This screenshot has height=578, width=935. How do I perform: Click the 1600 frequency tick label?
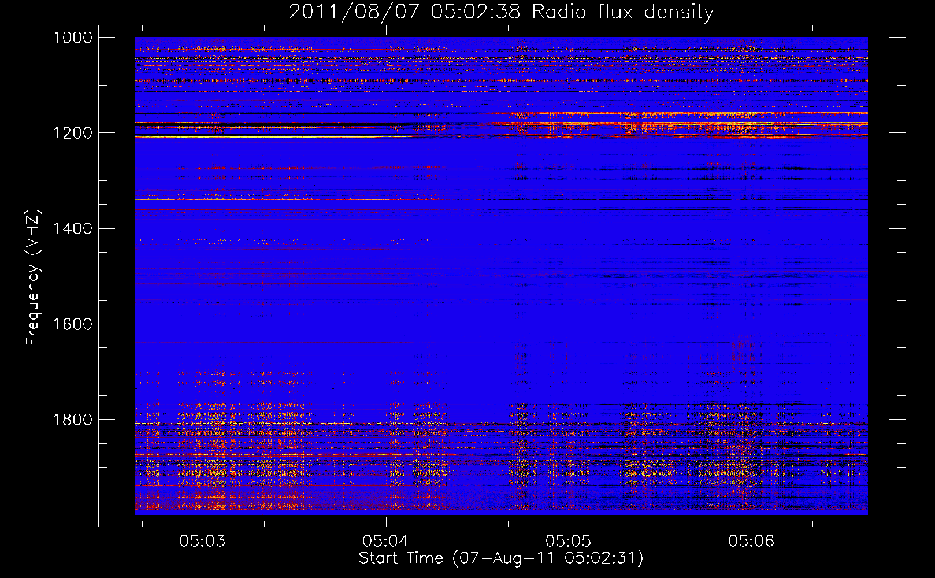pos(73,324)
